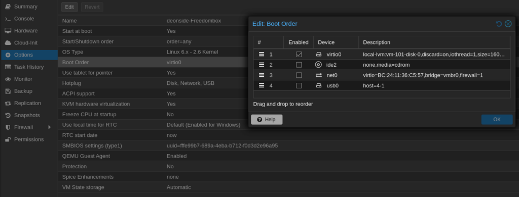Click the Enabled column header
Viewport: 519px width, 197px height.
[x=298, y=42]
